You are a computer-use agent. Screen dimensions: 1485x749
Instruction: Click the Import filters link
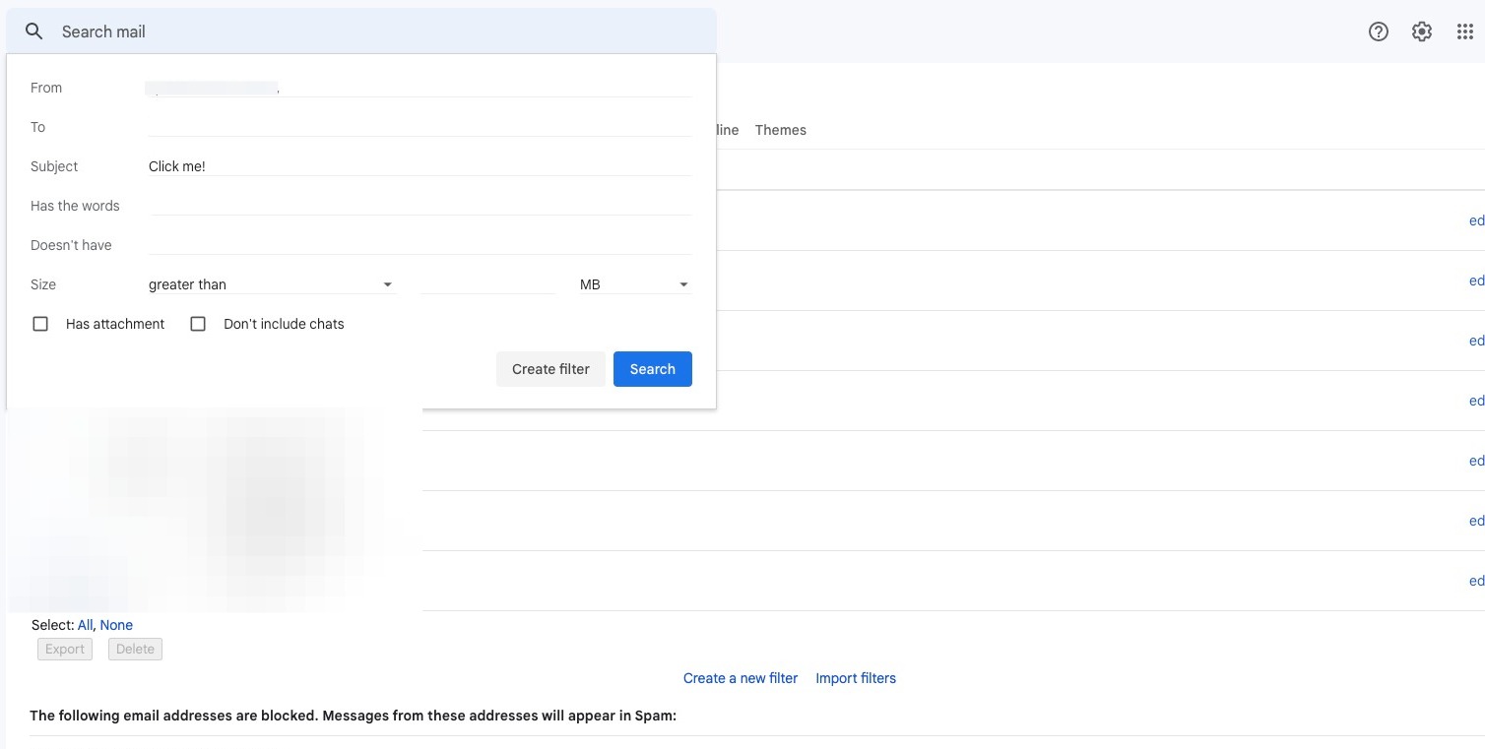[856, 678]
